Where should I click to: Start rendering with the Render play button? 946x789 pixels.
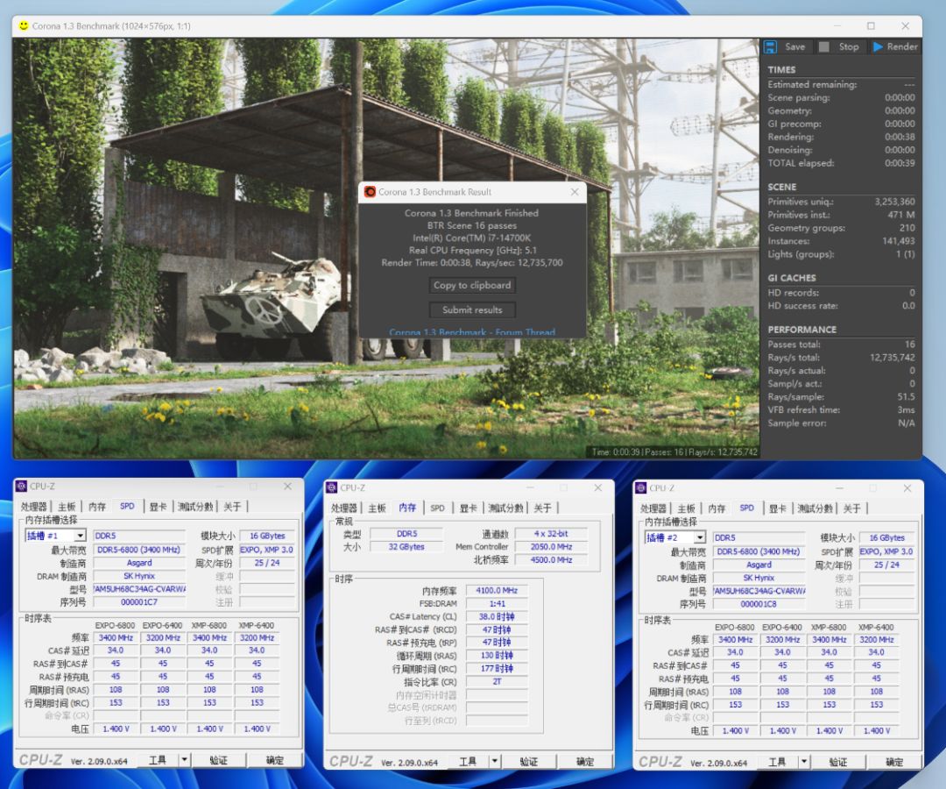894,47
